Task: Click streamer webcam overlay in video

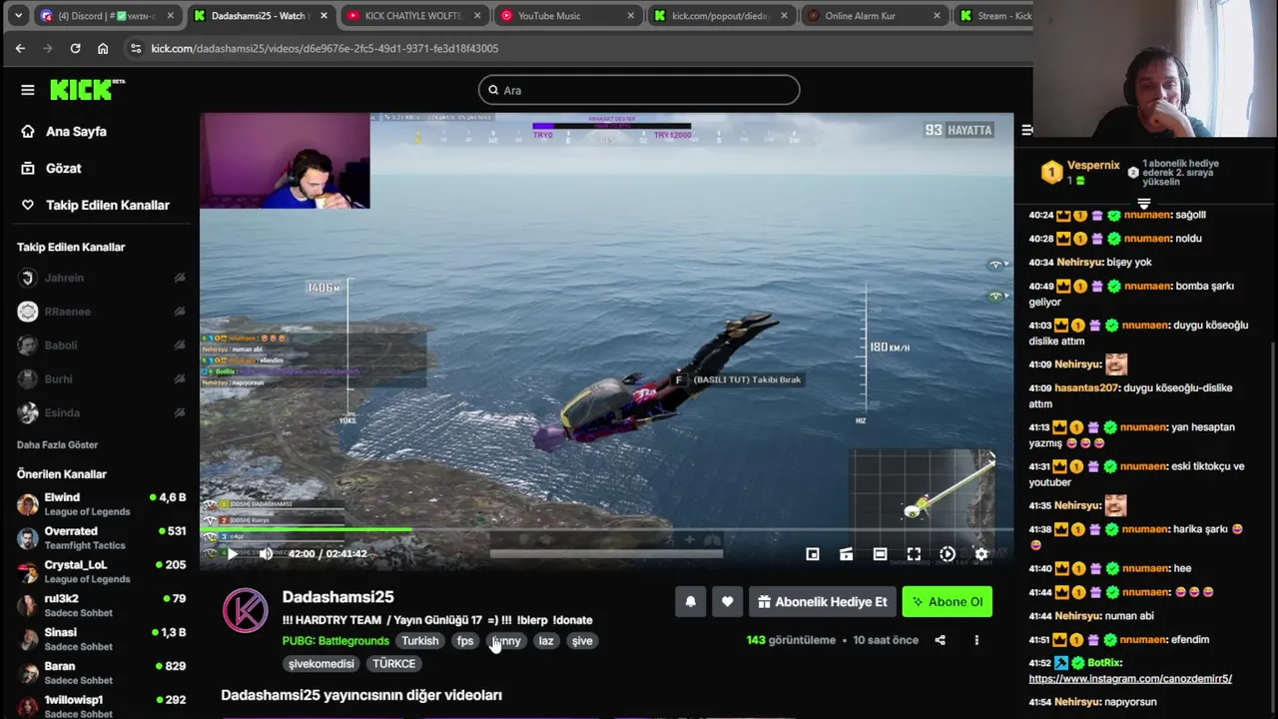Action: pyautogui.click(x=285, y=161)
